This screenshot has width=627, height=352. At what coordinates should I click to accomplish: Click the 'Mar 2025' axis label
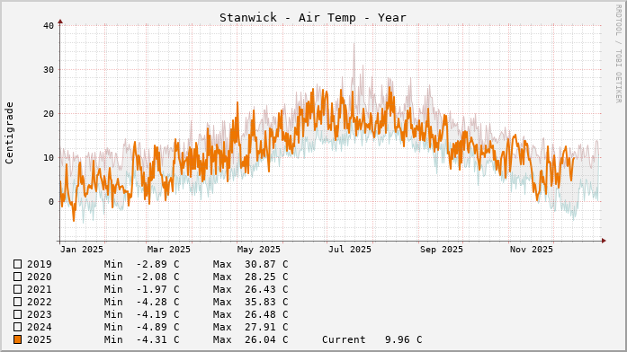pos(169,250)
